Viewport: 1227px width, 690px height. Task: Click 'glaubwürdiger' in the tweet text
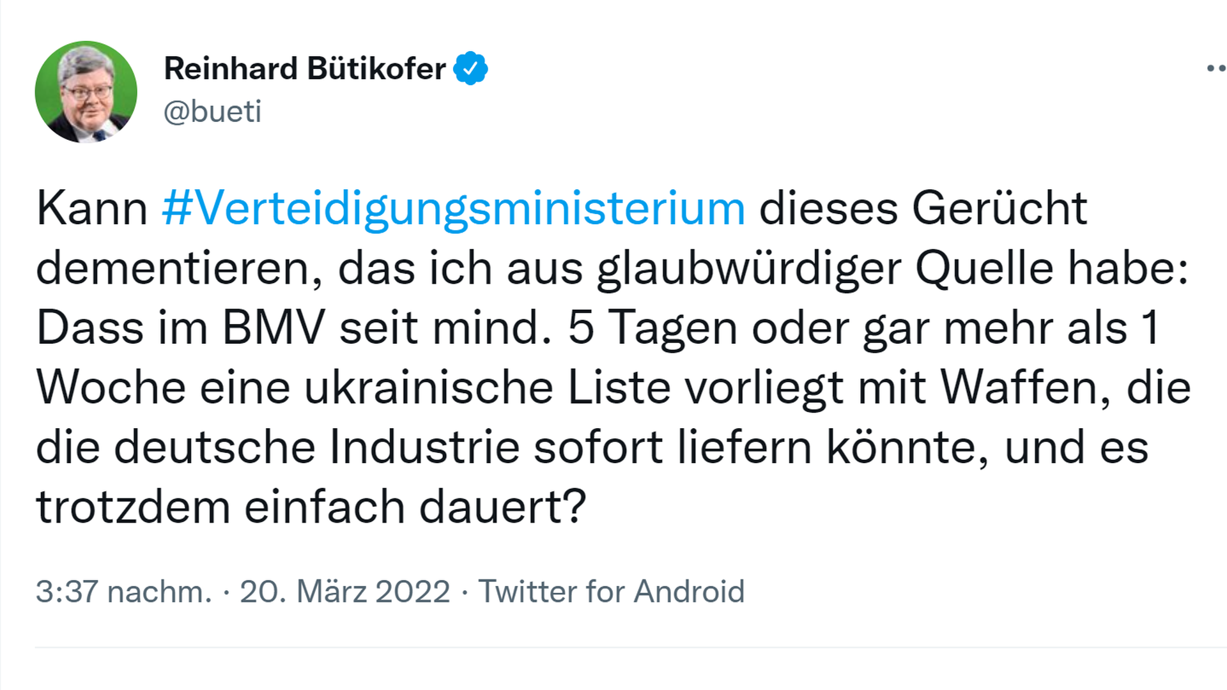(x=748, y=268)
